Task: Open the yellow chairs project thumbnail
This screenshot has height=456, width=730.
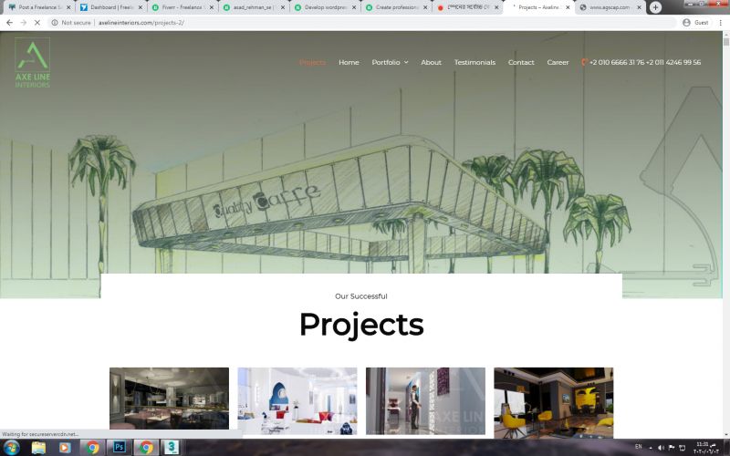Action: 554,402
